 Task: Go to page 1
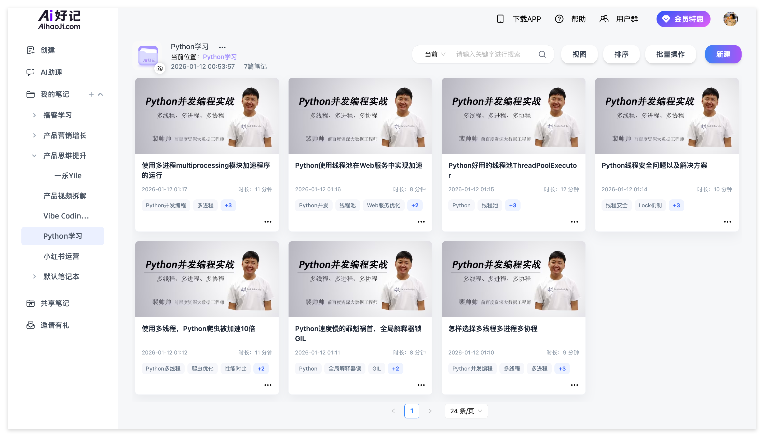(x=411, y=411)
